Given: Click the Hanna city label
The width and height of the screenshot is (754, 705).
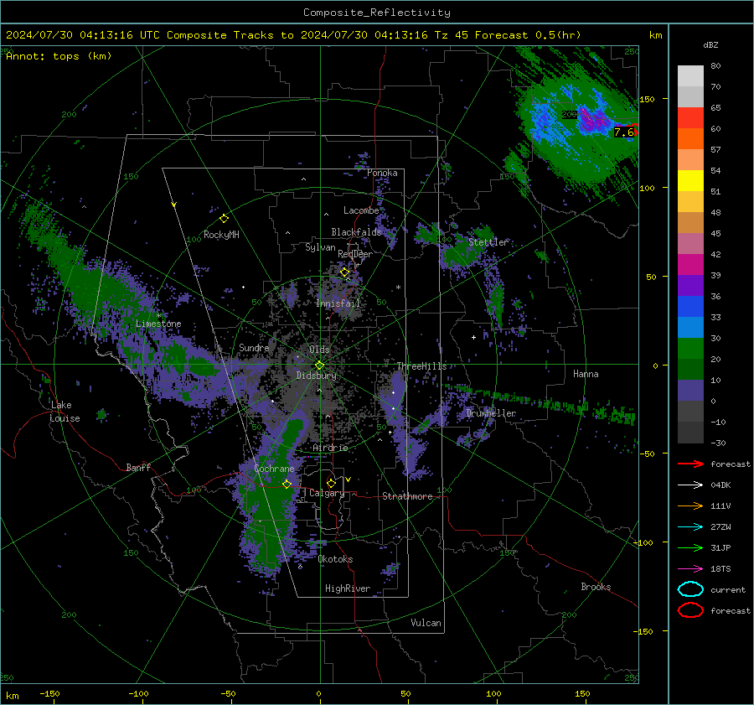Looking at the screenshot, I should point(586,374).
